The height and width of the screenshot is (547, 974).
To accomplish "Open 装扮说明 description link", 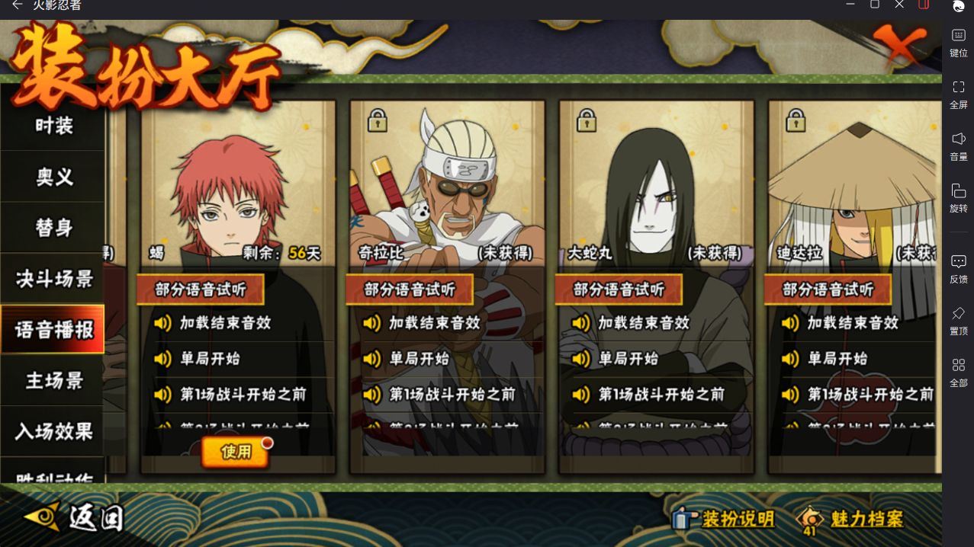I will (x=724, y=519).
